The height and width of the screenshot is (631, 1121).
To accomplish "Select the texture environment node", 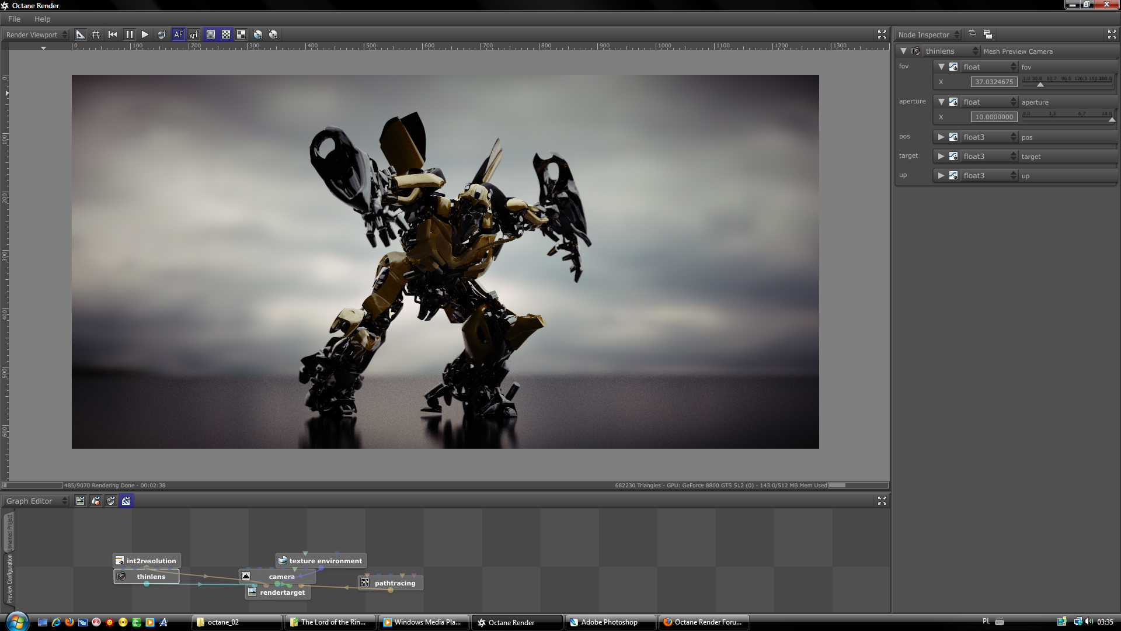I will click(325, 561).
